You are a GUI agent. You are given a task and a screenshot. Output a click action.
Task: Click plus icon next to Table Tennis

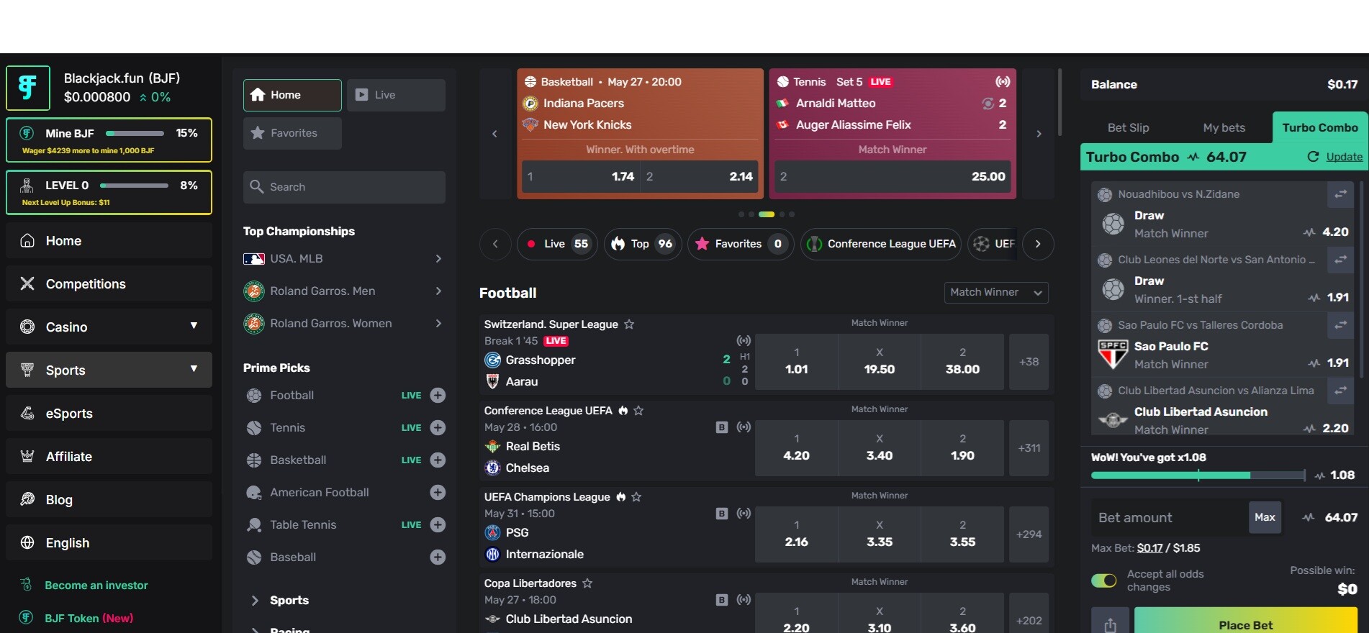pos(438,524)
